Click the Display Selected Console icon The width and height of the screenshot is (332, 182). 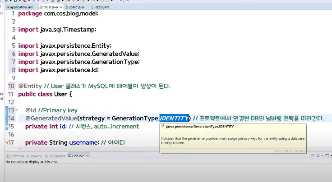click(318, 155)
